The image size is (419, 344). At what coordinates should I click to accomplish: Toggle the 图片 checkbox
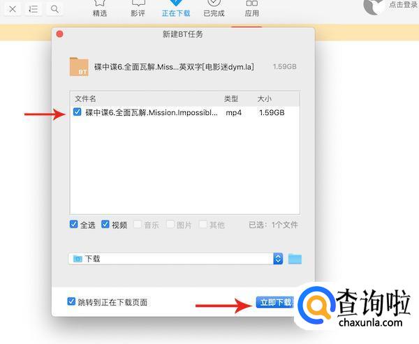pyautogui.click(x=170, y=224)
